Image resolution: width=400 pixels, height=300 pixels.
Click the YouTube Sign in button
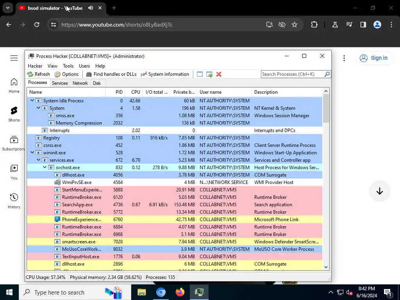pos(374,58)
